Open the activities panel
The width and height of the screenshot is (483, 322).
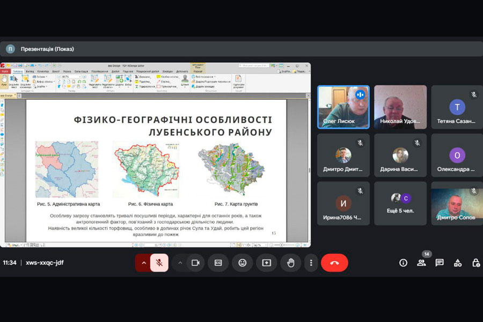point(458,262)
